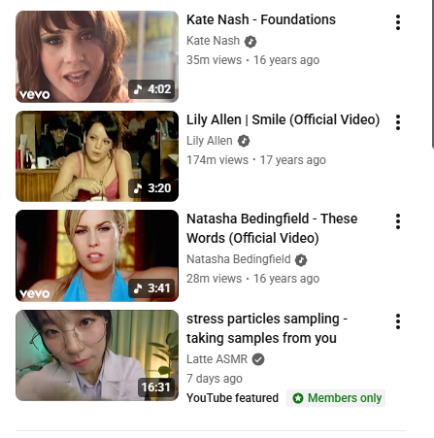Visit the Natasha Bedingfield channel name
The image size is (434, 438).
click(x=239, y=259)
